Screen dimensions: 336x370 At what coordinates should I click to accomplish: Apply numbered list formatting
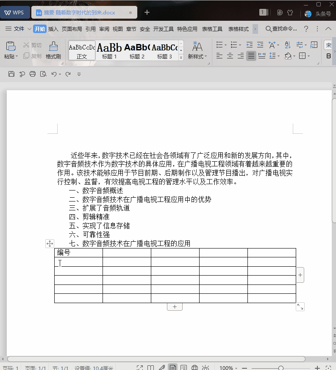234,44
